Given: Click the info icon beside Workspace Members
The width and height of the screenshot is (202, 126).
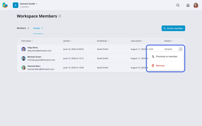Looking at the screenshot, I should point(60,16).
